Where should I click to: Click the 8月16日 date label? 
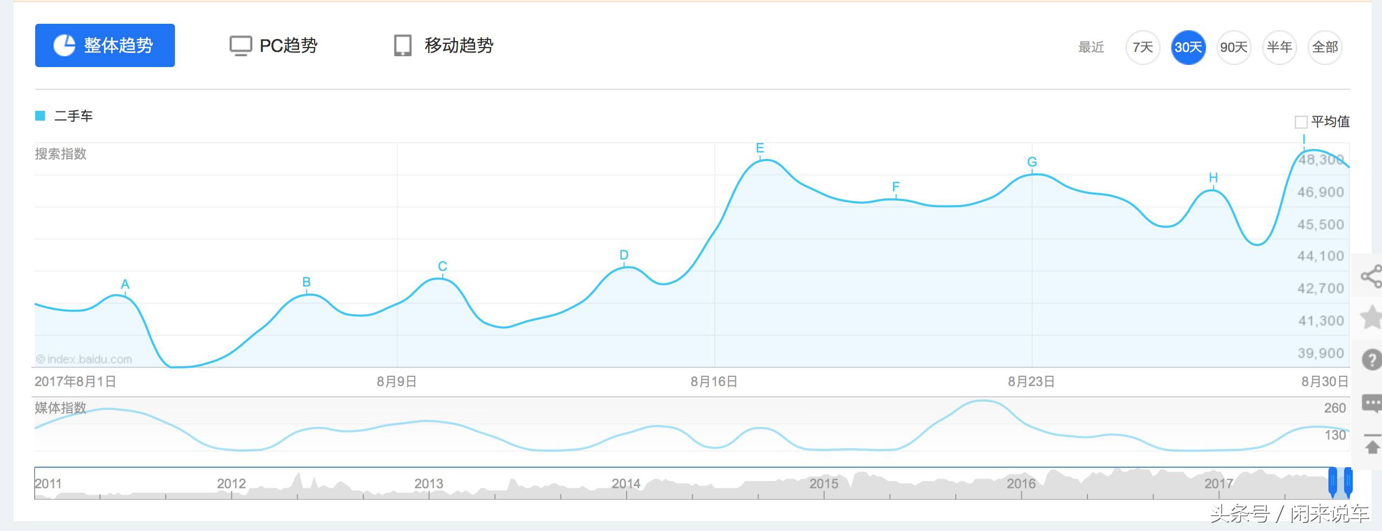point(714,382)
